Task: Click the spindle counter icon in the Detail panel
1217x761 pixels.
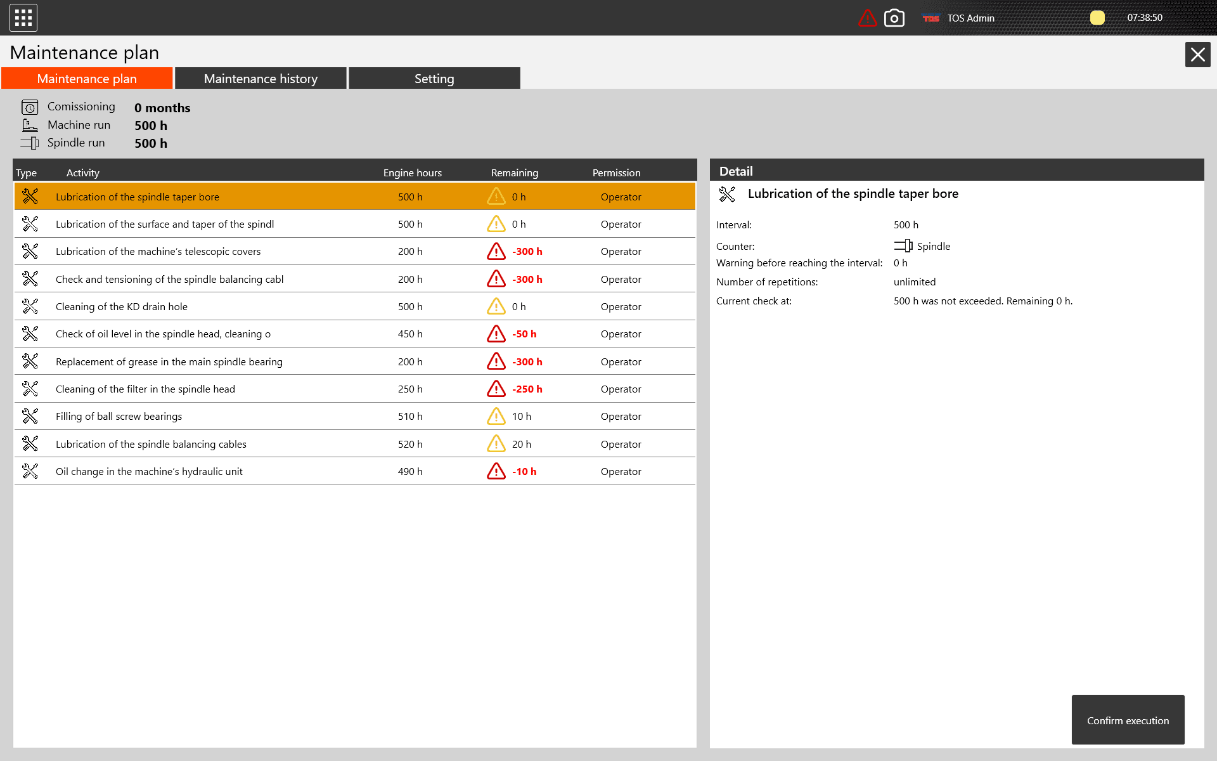Action: click(903, 246)
